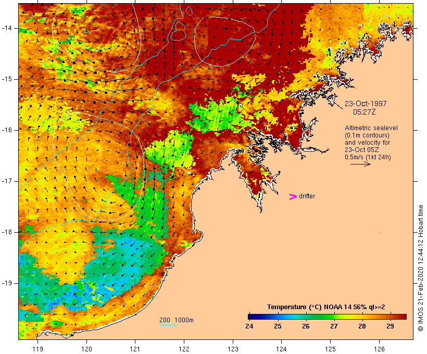The image size is (427, 354).
Task: Click the latitude label -14
Action: coord(7,28)
